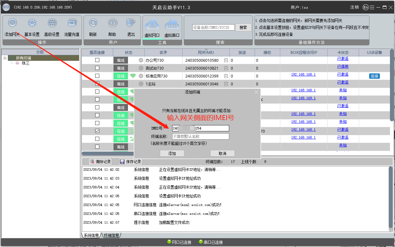Close the 添加终端 dialog with X
Screen dimensions: 395x247
(x=256, y=92)
